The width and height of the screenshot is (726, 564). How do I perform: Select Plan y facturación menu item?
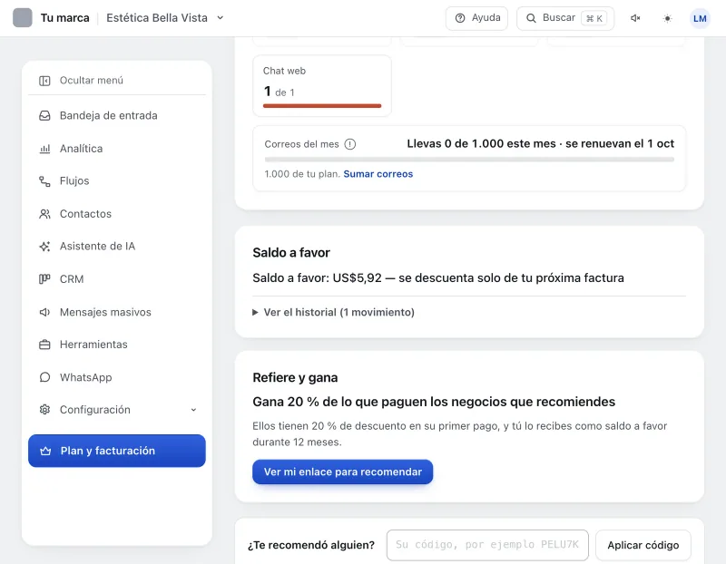click(117, 451)
